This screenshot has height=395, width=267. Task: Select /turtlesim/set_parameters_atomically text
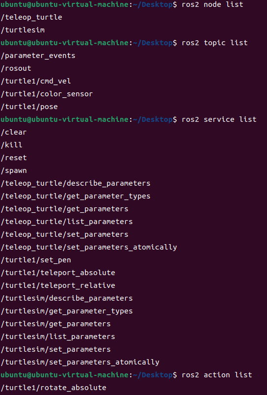click(80, 362)
